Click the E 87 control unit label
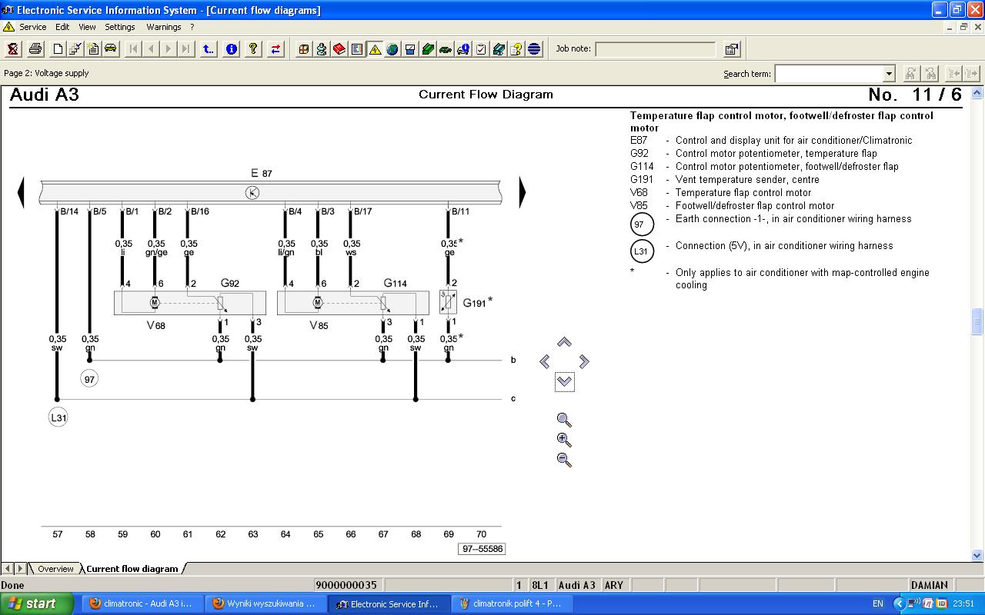 [x=261, y=173]
